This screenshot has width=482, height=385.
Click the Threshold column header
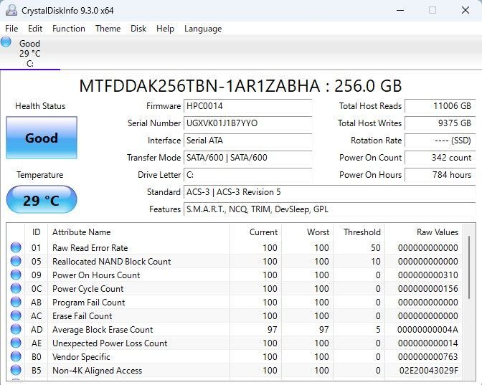[x=359, y=232]
